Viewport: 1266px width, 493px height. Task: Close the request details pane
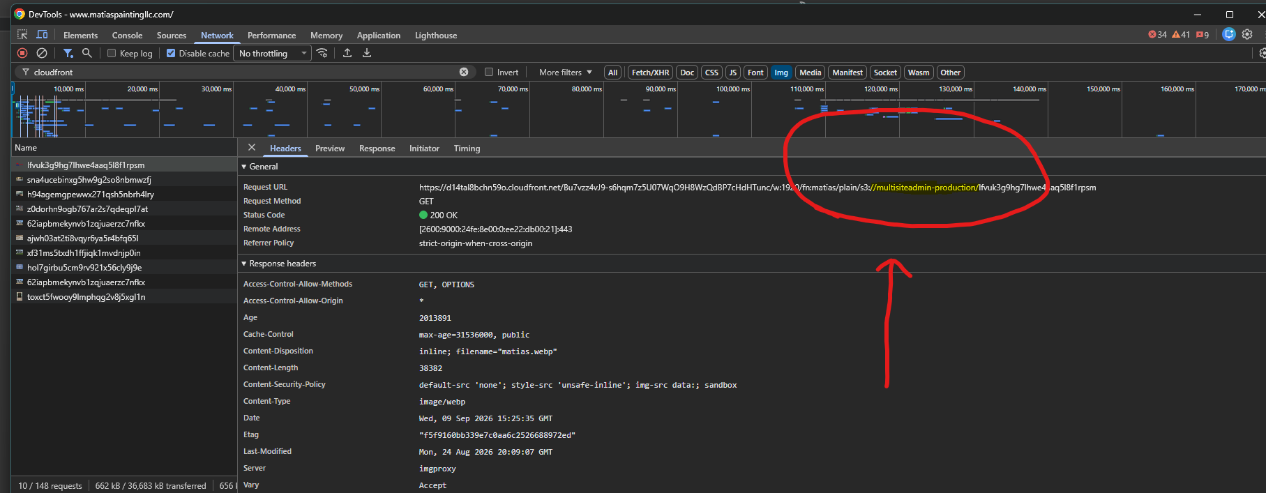(x=252, y=148)
